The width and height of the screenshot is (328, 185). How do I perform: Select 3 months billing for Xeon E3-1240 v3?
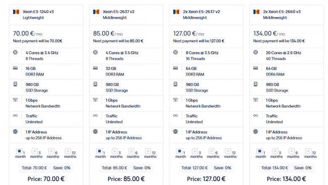click(x=34, y=151)
